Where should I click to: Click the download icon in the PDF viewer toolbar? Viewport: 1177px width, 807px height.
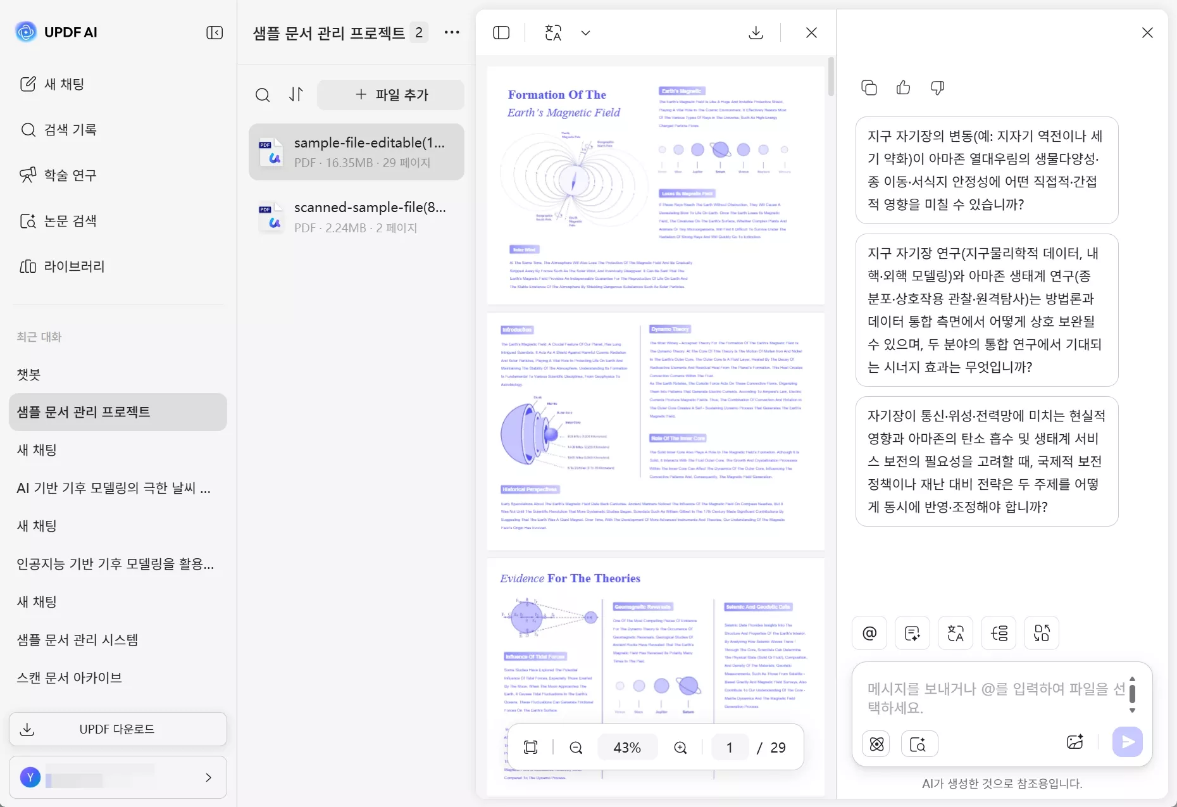point(756,32)
